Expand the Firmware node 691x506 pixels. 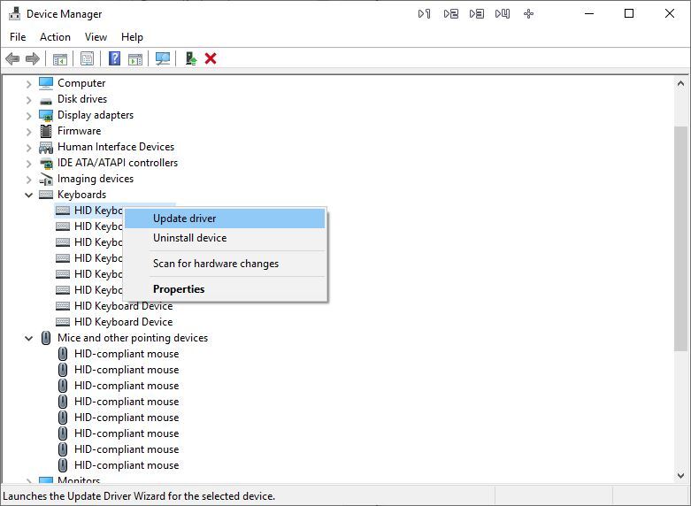(x=28, y=132)
